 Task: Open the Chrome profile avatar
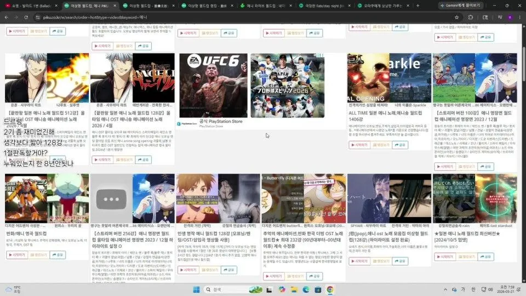click(x=510, y=17)
